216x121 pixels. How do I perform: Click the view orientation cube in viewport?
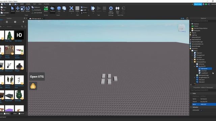(182, 28)
